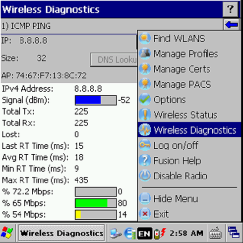Click the Options green checkmark icon
This screenshot has width=243, height=243.
coord(145,99)
